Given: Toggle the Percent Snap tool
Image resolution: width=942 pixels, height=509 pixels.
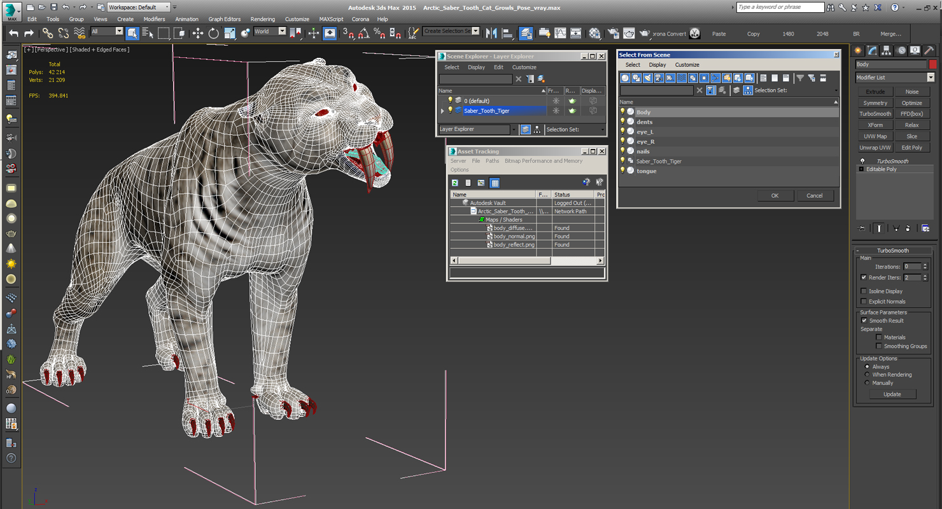Looking at the screenshot, I should click(379, 33).
